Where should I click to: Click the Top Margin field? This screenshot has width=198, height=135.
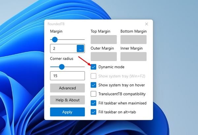pyautogui.click(x=104, y=40)
